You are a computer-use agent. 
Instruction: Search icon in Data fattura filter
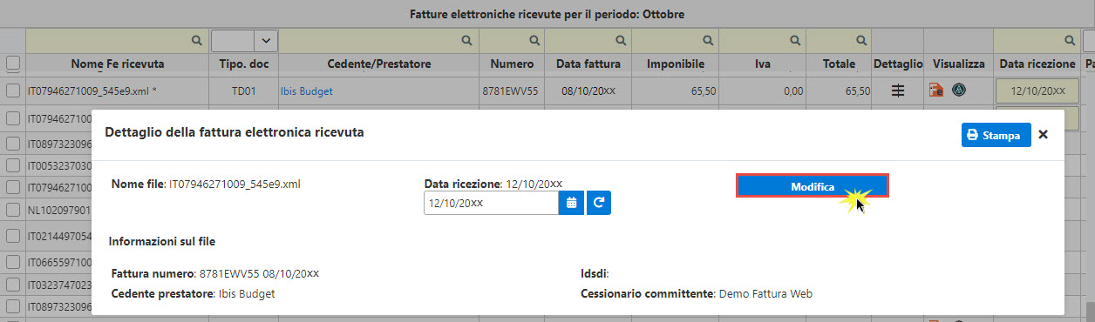pyautogui.click(x=621, y=40)
